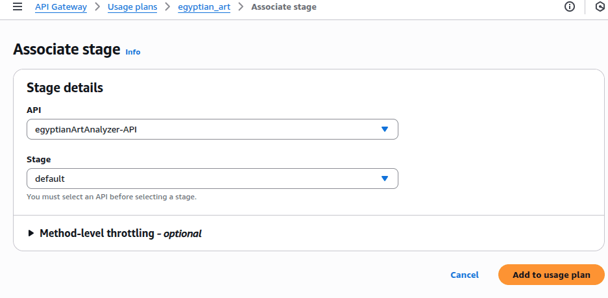Open the side navigation hamburger menu
This screenshot has height=298, width=608.
pos(18,7)
